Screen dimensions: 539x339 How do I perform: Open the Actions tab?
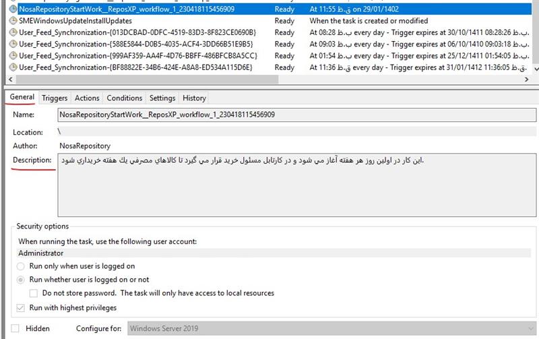[87, 98]
